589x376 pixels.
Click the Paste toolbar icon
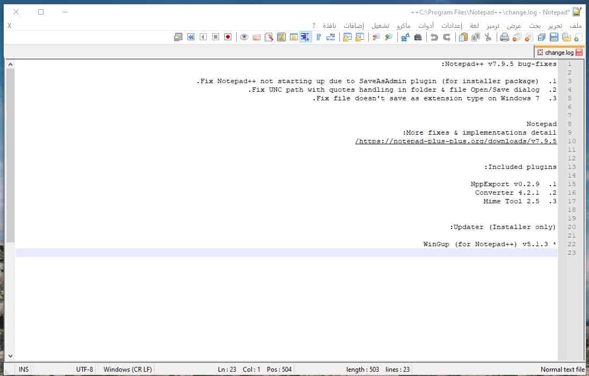(463, 37)
